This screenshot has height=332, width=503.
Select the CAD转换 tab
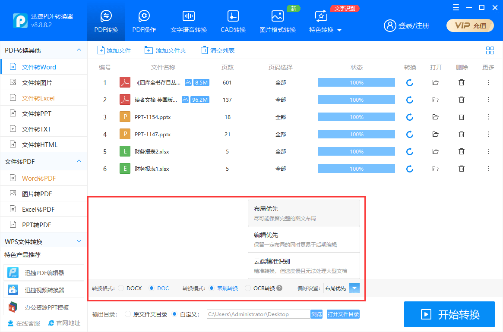click(233, 21)
